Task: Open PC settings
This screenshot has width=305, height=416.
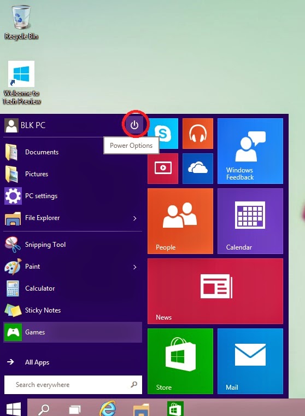Action: [73, 196]
